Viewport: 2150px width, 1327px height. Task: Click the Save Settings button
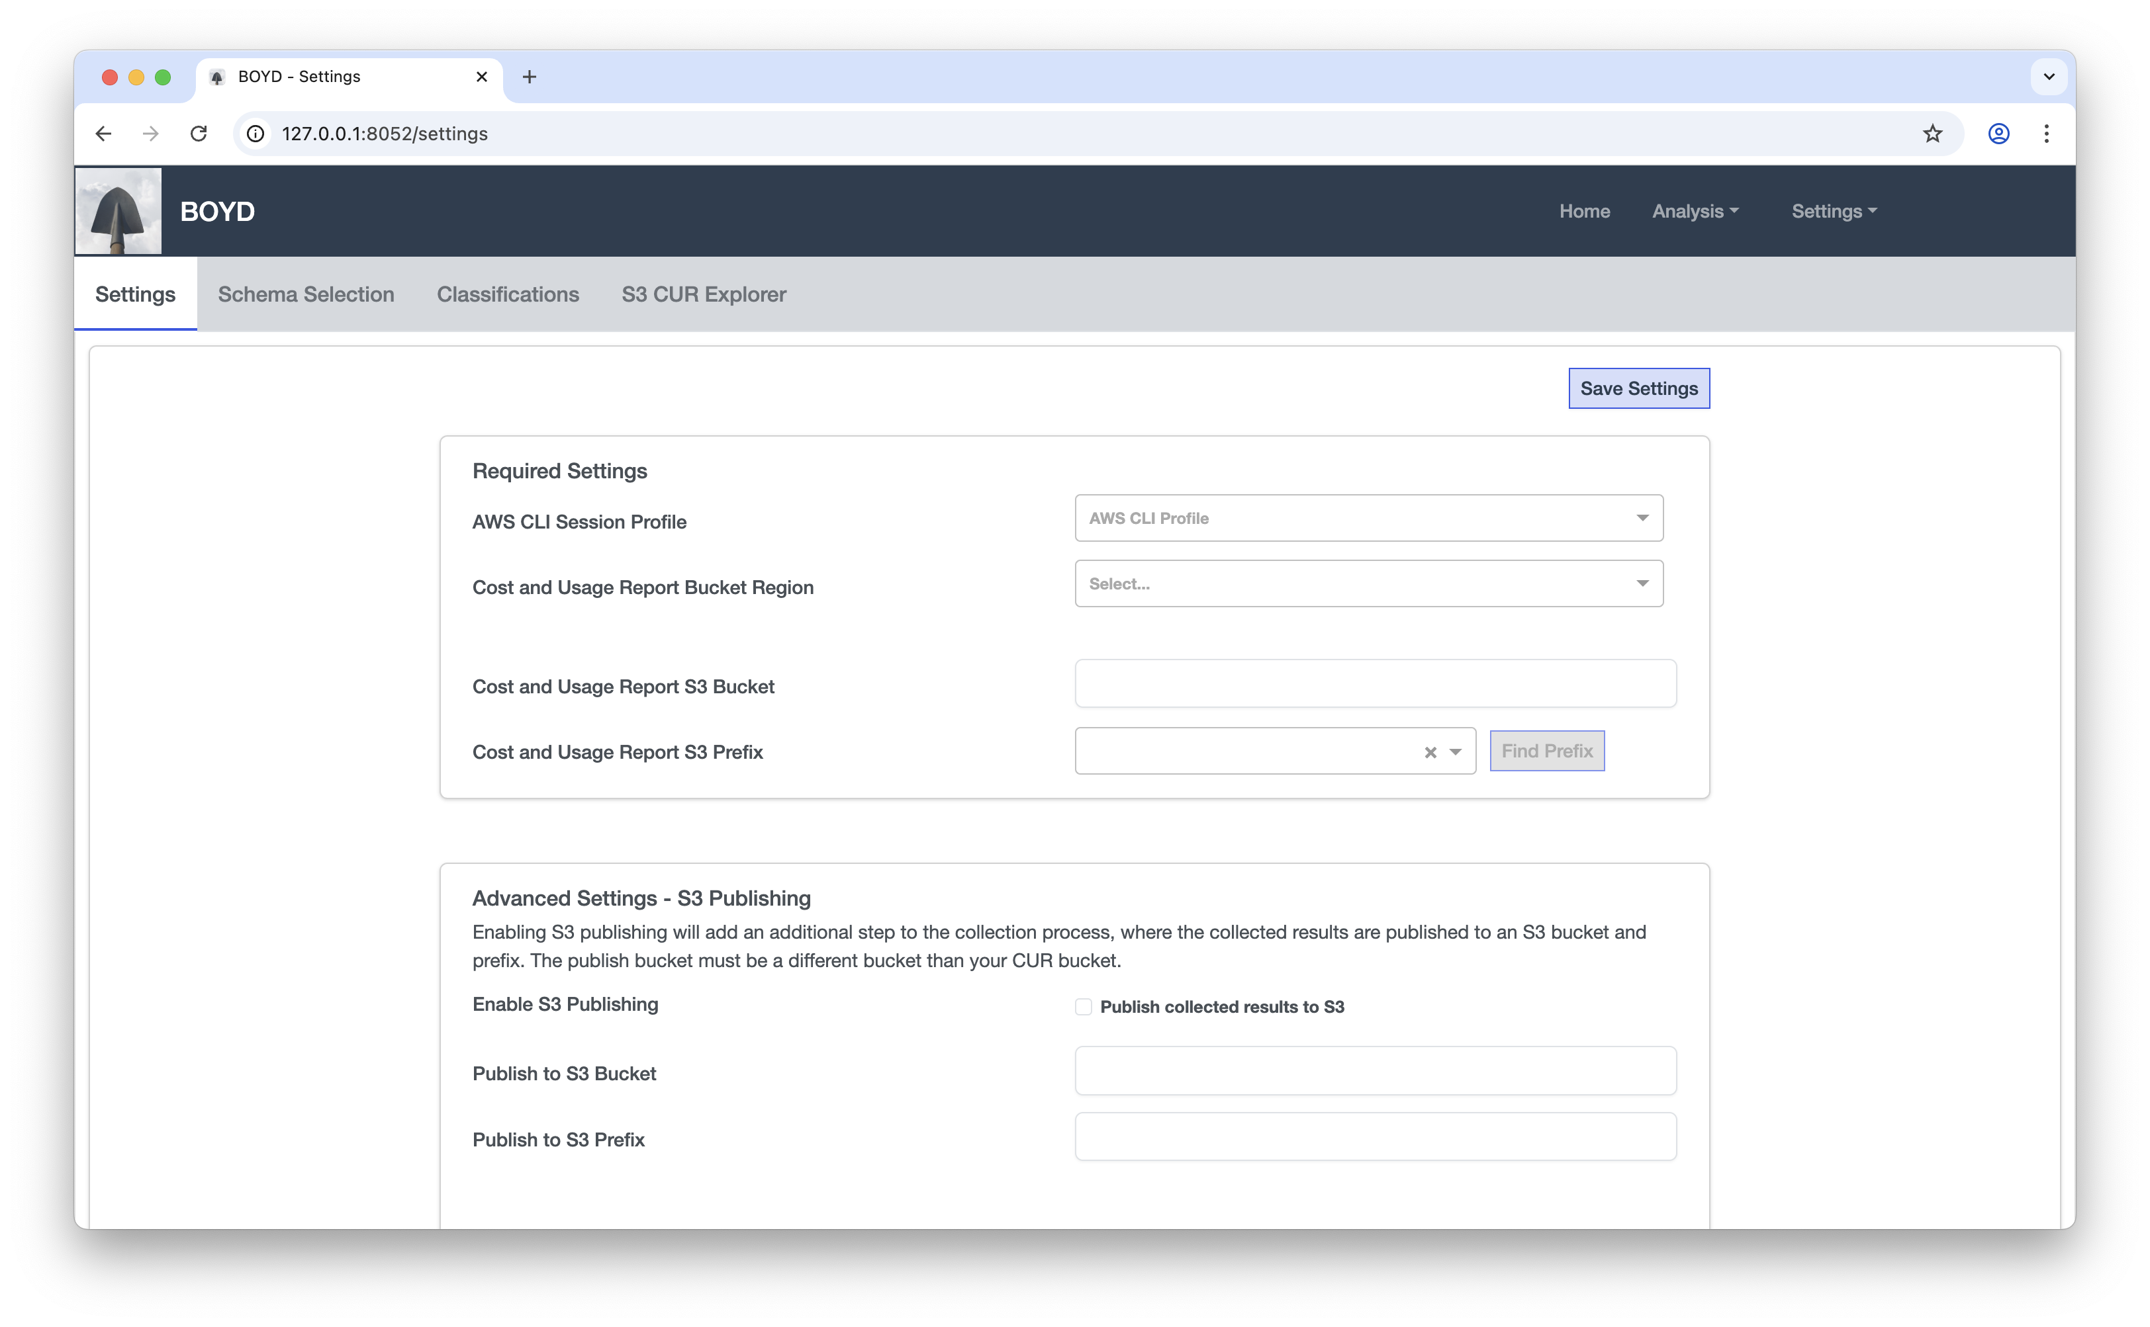pyautogui.click(x=1638, y=388)
